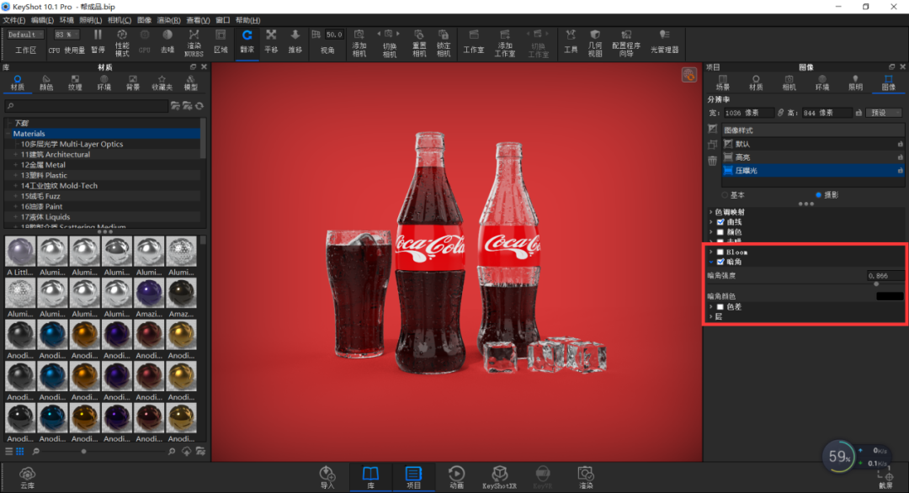Select the 高亮 image style
The image size is (909, 493).
tap(813, 157)
